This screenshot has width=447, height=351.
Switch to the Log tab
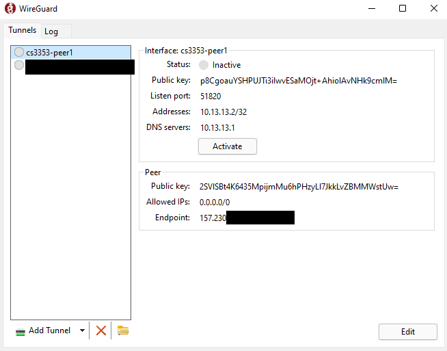click(56, 31)
